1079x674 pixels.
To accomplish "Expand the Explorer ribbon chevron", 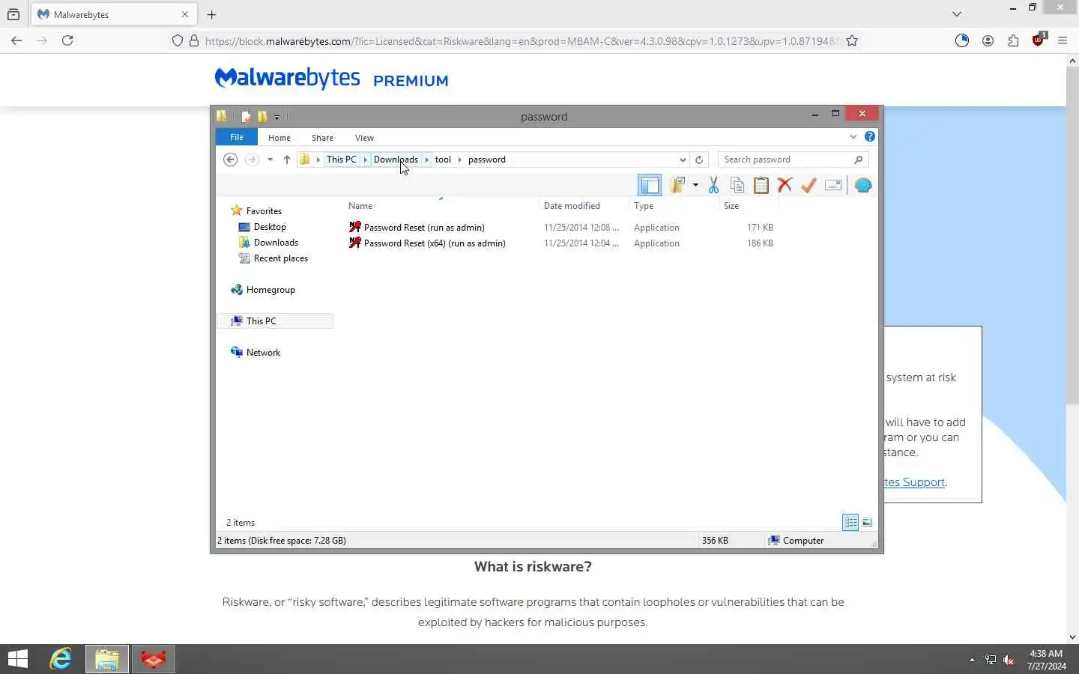I will click(x=853, y=137).
